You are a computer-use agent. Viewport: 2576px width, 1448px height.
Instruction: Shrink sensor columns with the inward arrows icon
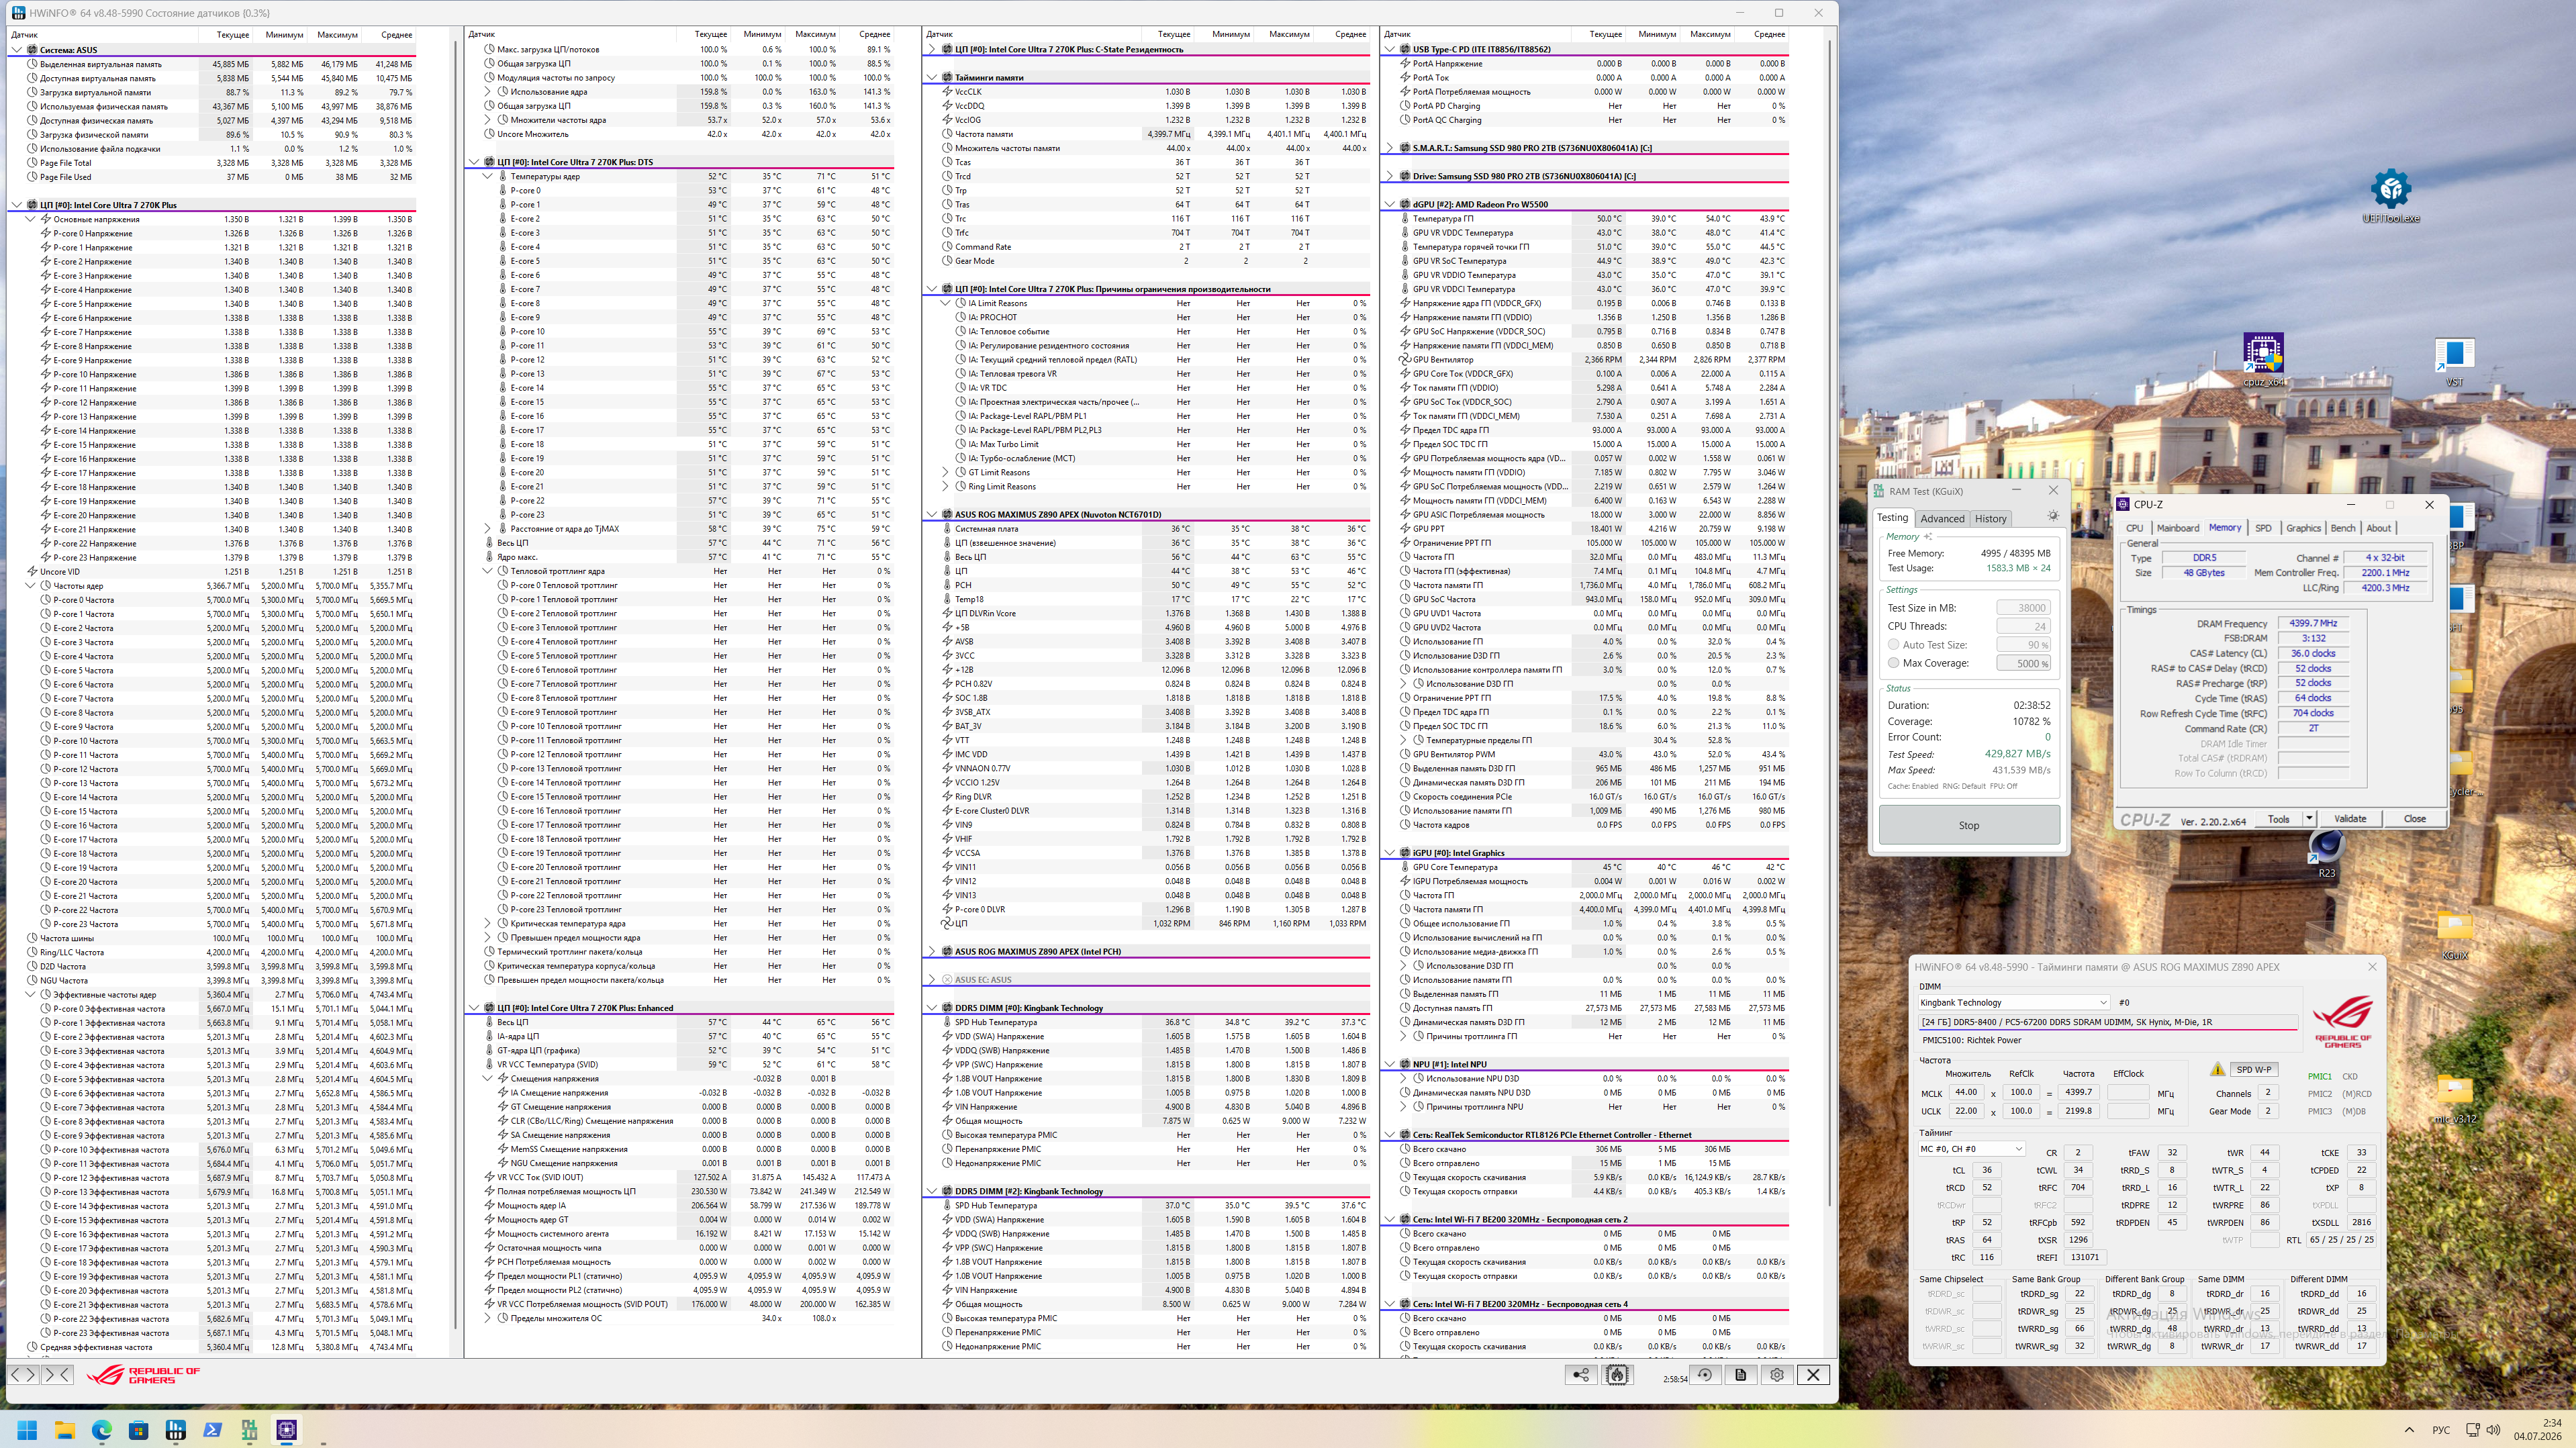click(58, 1375)
